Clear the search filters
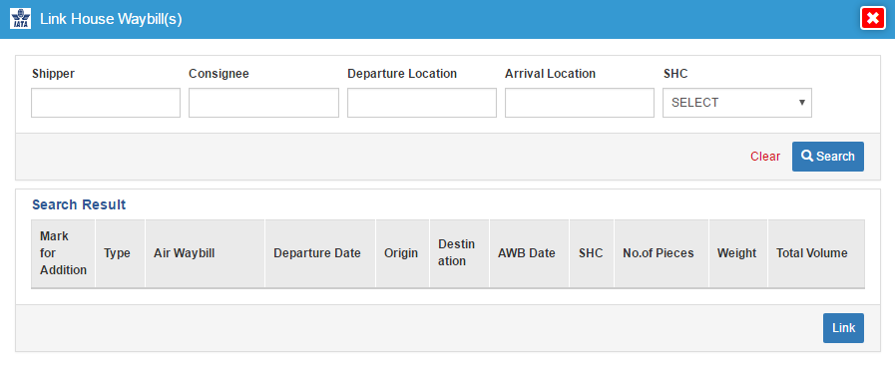 [765, 157]
